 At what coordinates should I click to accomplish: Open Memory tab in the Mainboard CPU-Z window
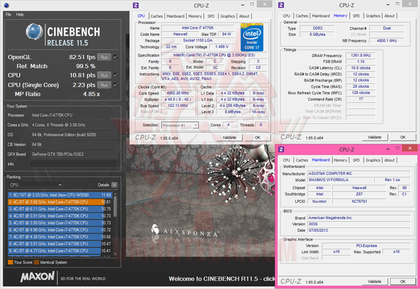pos(341,160)
